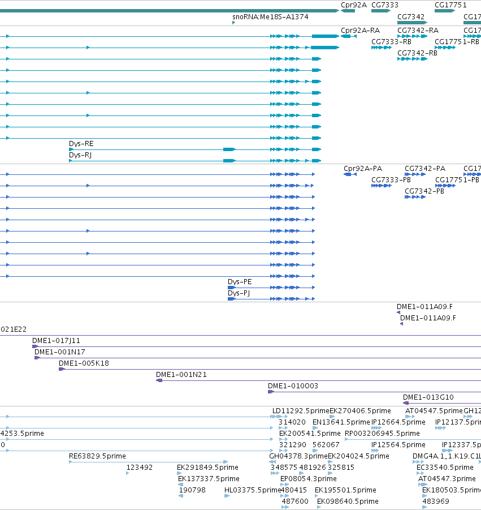Click the CG7342-PA protein label

pyautogui.click(x=425, y=169)
